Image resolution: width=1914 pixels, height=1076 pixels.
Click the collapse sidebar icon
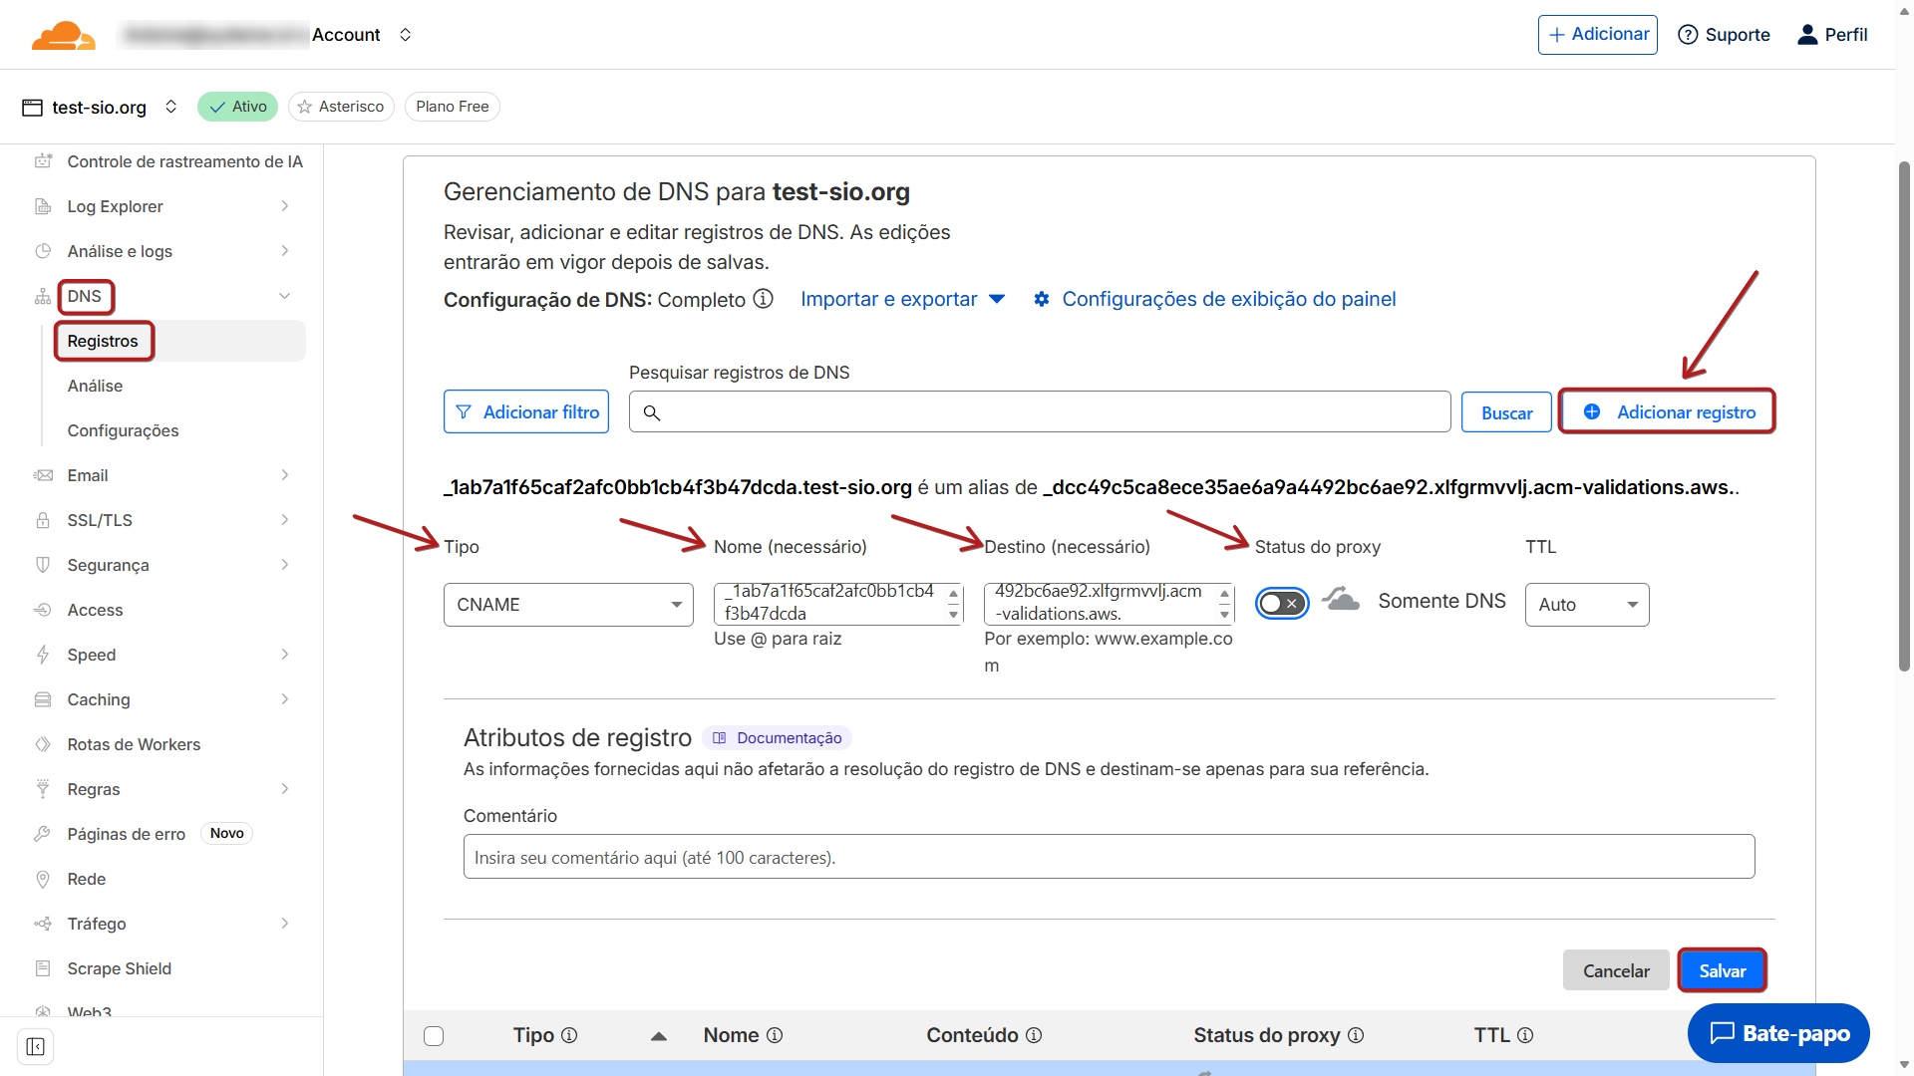(x=36, y=1047)
